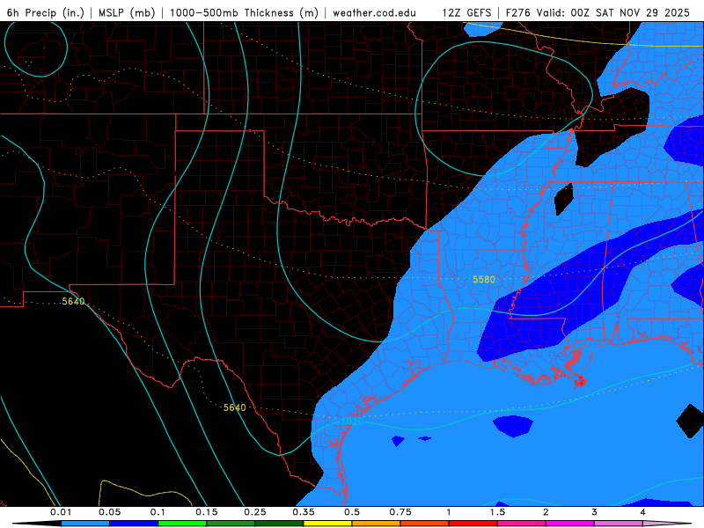Viewport: 704px width, 528px height.
Task: Click the legend value label 4
Action: pyautogui.click(x=643, y=512)
